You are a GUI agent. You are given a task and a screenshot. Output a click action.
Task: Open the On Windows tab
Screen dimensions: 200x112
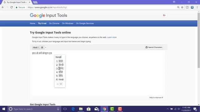click(x=67, y=23)
